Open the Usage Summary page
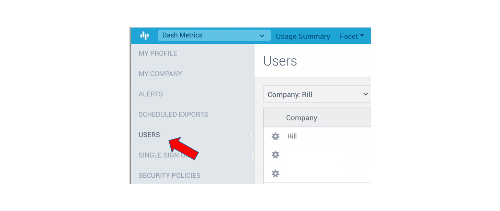 click(x=303, y=36)
